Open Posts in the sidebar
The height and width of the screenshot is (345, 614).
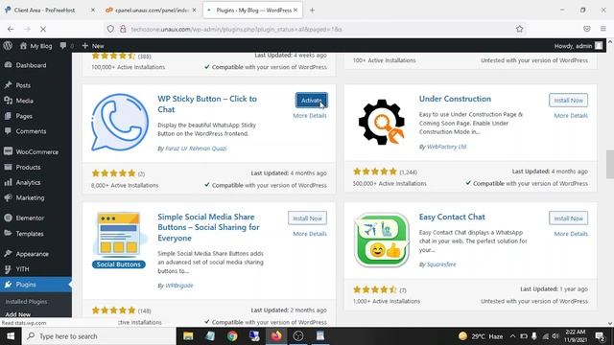pos(23,85)
